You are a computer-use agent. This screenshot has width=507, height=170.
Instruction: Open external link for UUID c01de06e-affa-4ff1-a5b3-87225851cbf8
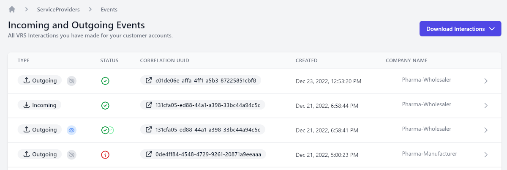(149, 80)
